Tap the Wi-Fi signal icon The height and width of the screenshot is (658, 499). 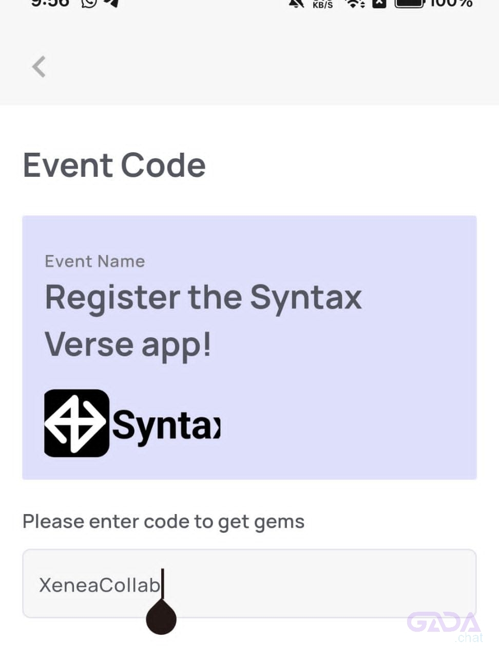click(x=355, y=4)
